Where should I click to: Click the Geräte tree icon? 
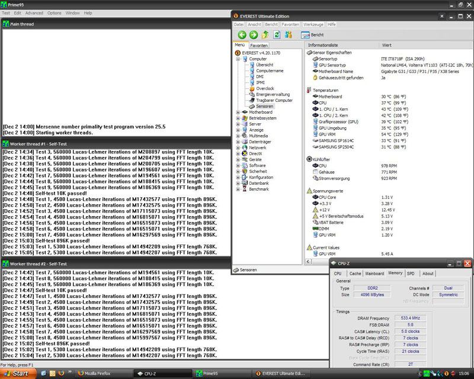(245, 159)
